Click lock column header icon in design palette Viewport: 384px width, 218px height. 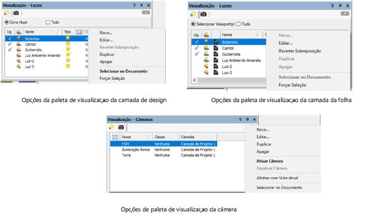click(x=79, y=32)
